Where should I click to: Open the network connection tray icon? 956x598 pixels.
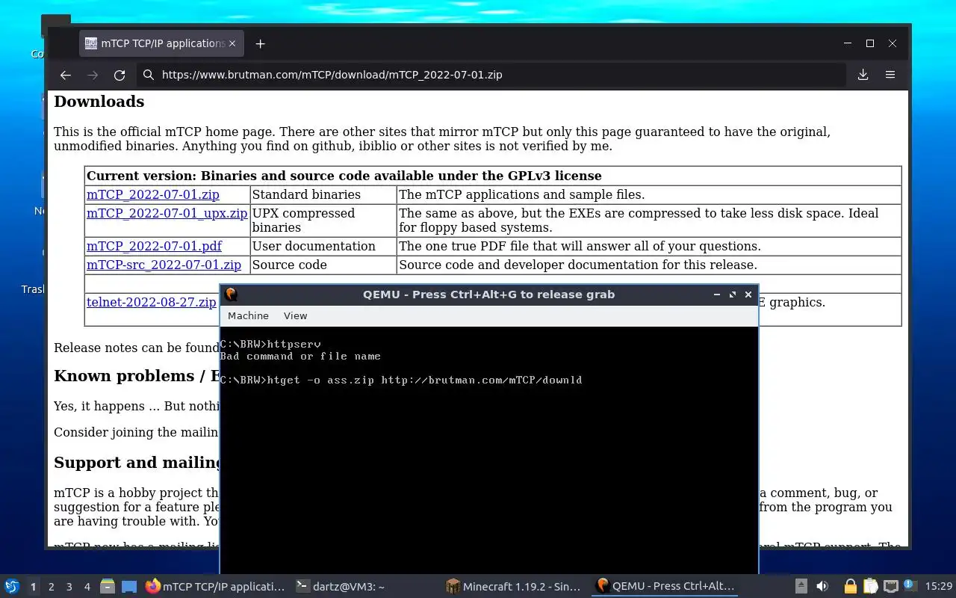coord(890,586)
